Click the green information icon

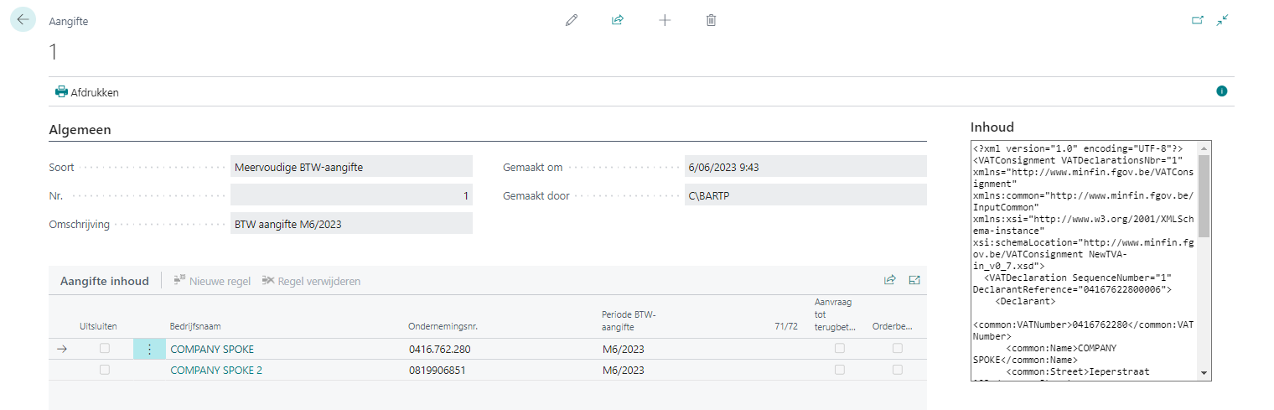point(1222,91)
